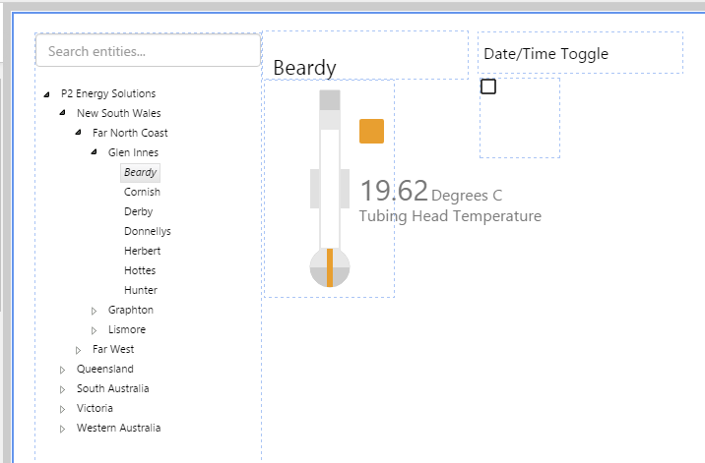The image size is (705, 463).
Task: Select the Derby entity in tree
Action: tap(139, 211)
